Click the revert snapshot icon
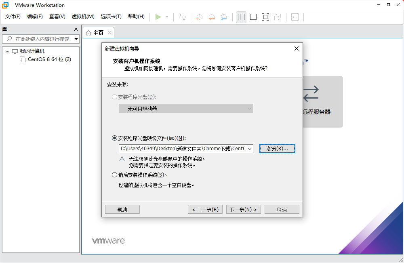The width and height of the screenshot is (404, 263). [x=212, y=17]
